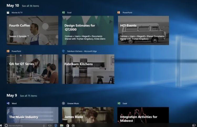Click See all 36 items link
Screen dimensions: 197x127
click(30, 6)
